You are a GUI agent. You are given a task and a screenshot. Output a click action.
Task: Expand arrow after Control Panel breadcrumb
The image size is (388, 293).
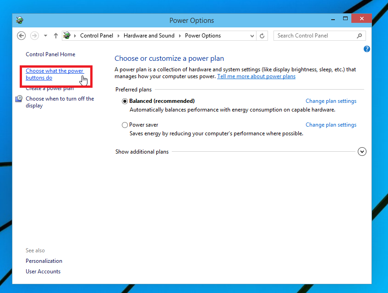[x=119, y=36]
